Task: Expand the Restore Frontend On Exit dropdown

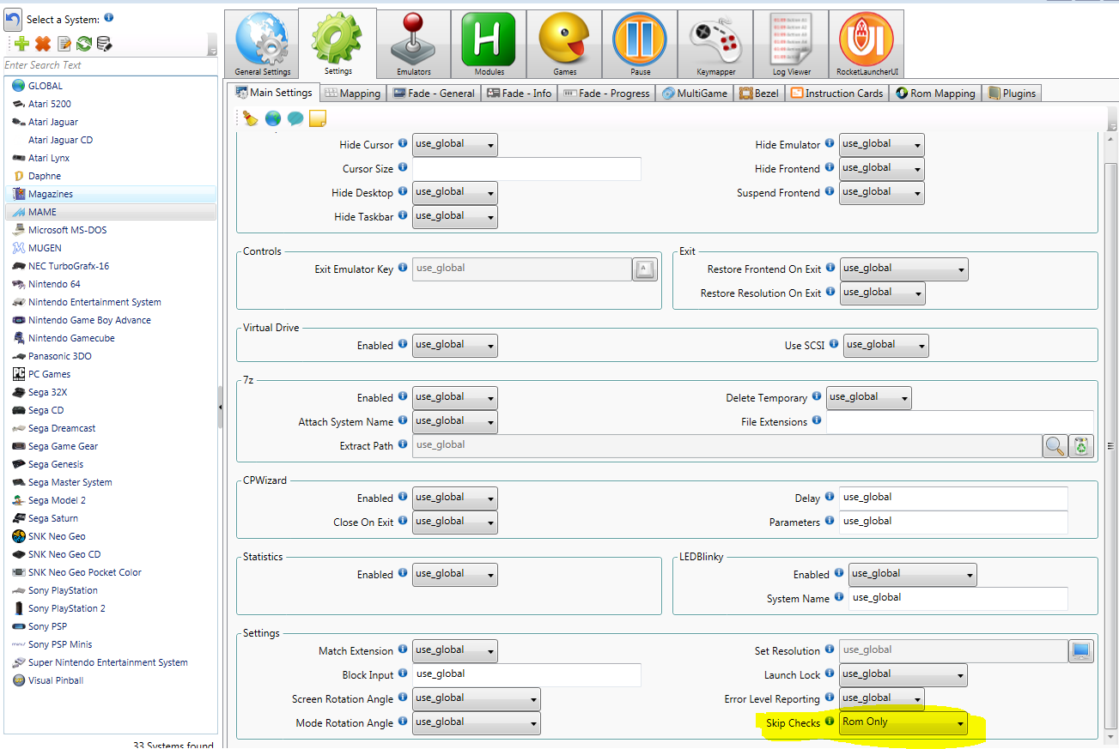Action: coord(903,269)
